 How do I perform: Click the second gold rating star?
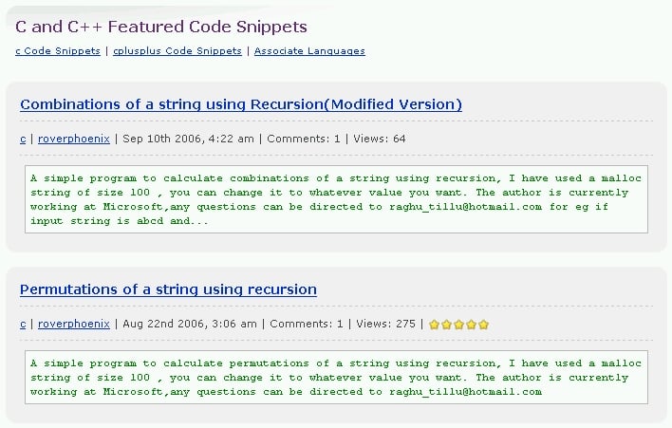tap(446, 325)
